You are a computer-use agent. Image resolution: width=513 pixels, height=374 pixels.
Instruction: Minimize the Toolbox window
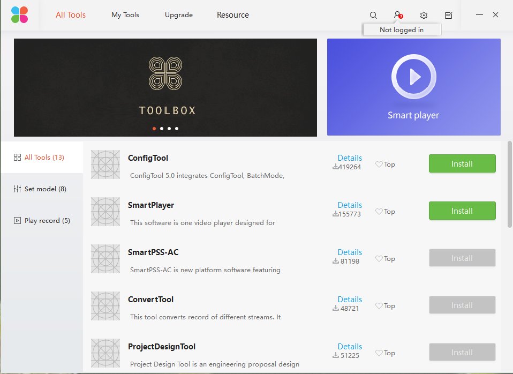[x=479, y=15]
